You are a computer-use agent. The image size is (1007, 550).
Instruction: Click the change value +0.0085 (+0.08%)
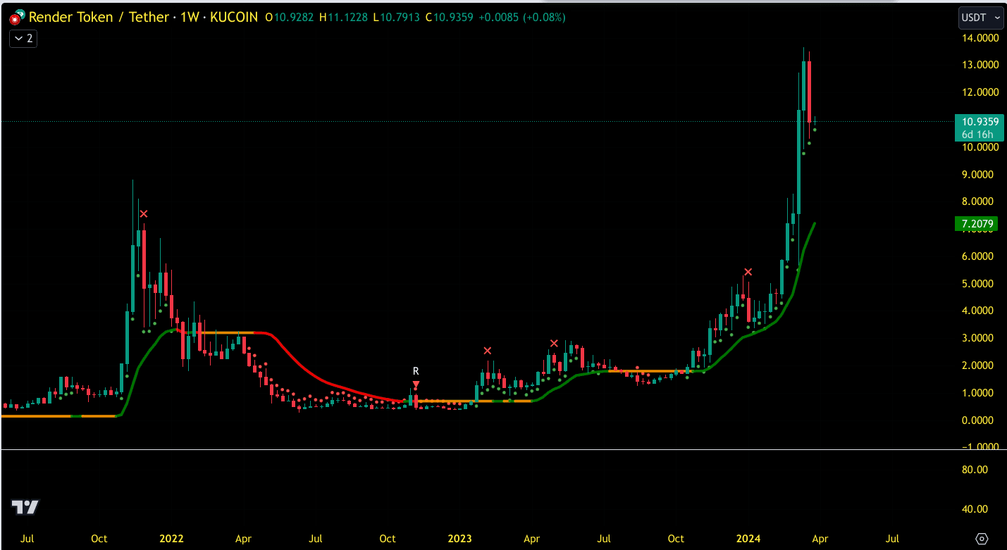[521, 17]
